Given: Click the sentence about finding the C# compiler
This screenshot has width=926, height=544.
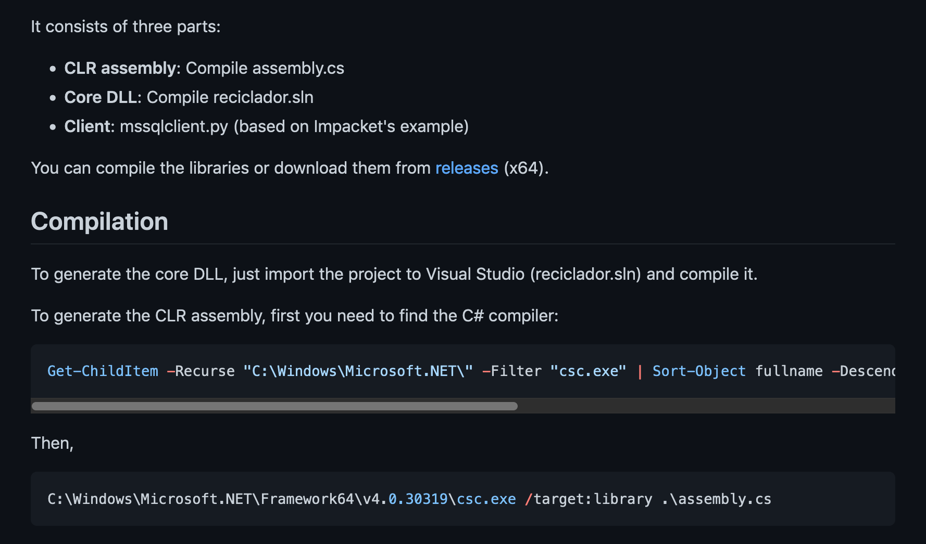Looking at the screenshot, I should [x=295, y=316].
